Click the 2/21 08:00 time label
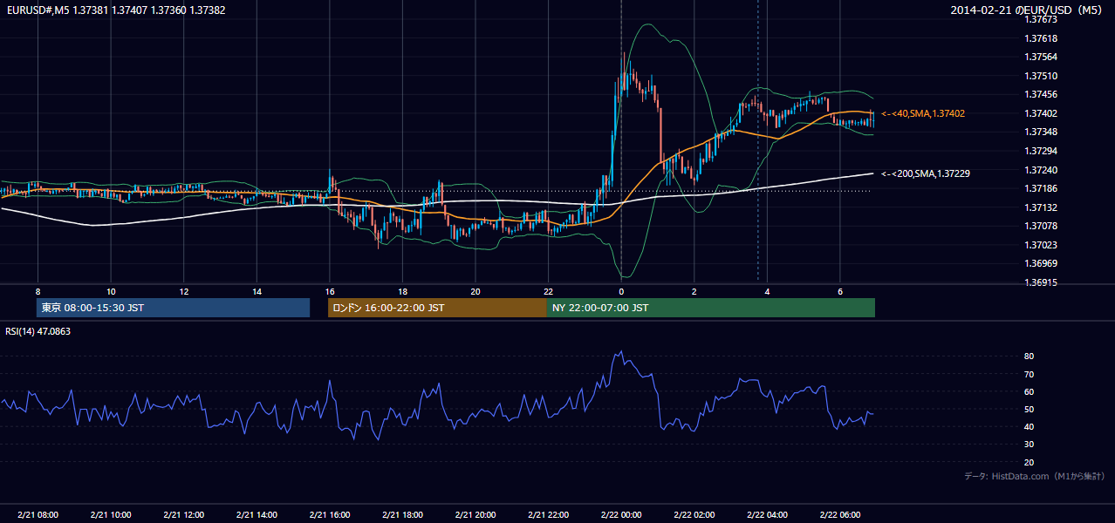The height and width of the screenshot is (523, 1115). point(38,514)
